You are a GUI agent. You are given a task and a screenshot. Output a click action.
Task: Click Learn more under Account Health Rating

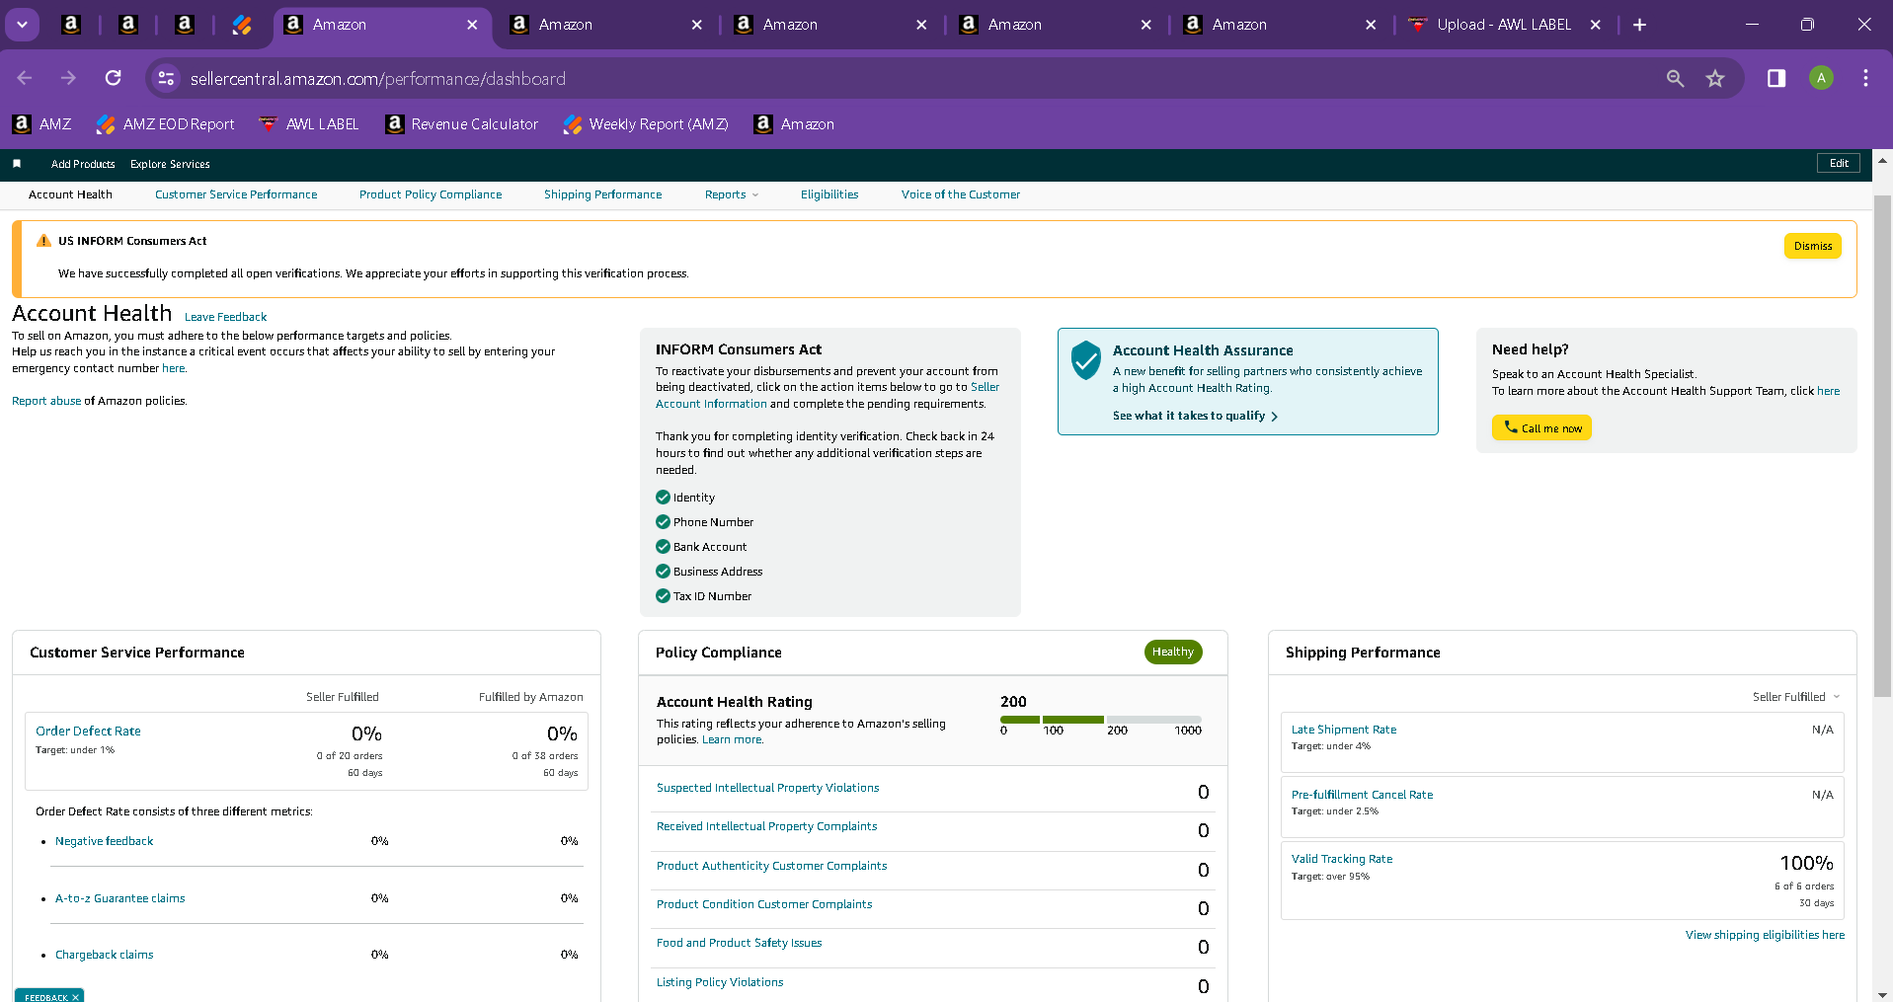[732, 739]
